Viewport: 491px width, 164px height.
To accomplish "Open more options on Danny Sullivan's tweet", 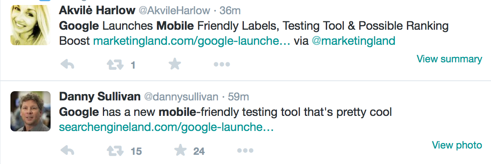I will click(245, 151).
